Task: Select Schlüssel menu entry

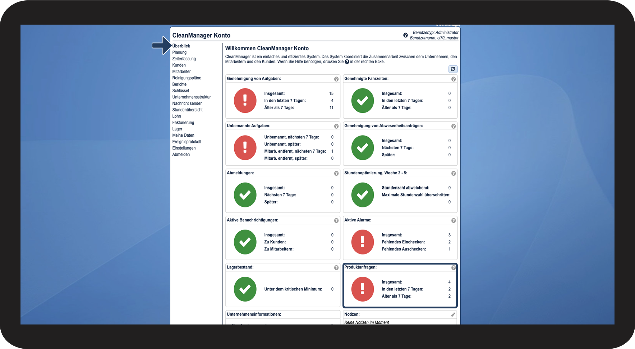Action: click(180, 91)
